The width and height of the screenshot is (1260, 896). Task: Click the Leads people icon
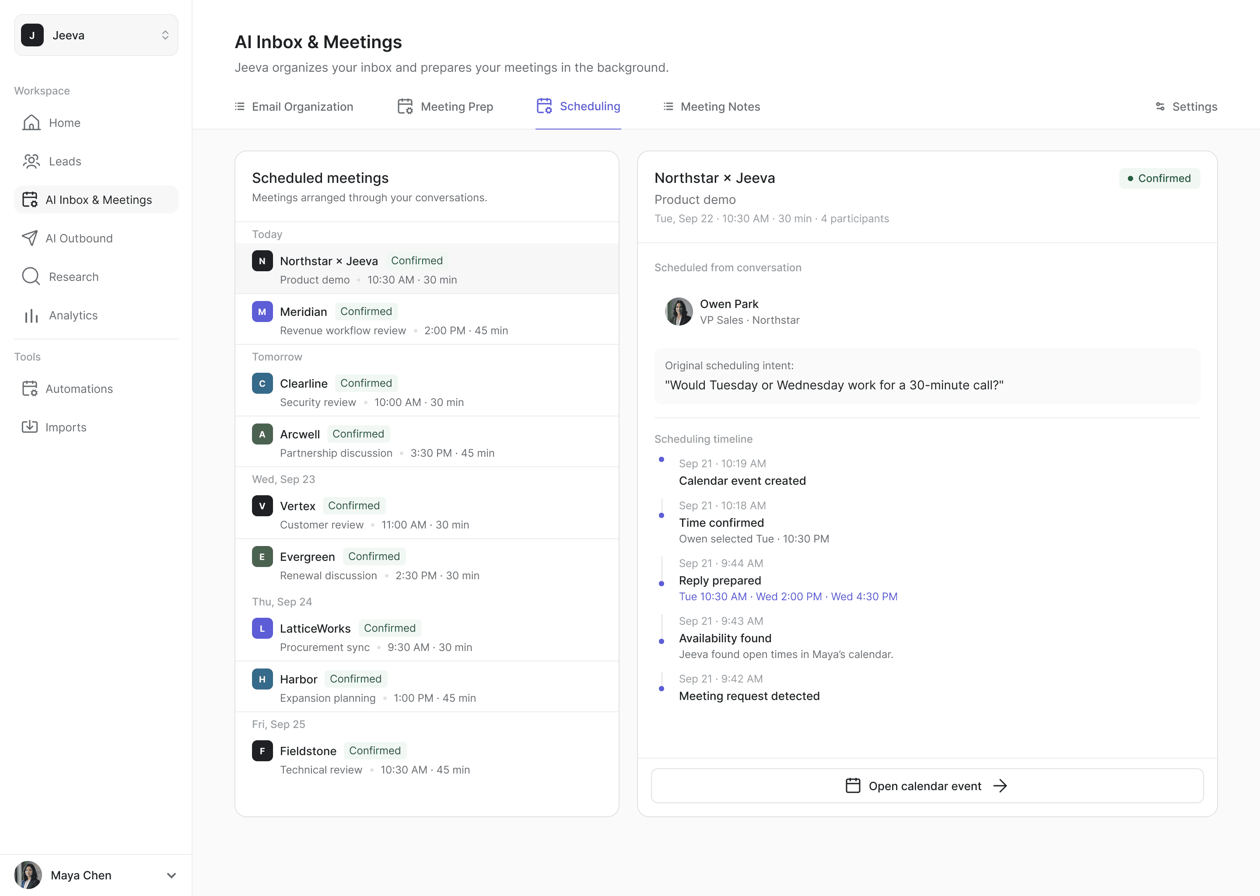[31, 161]
